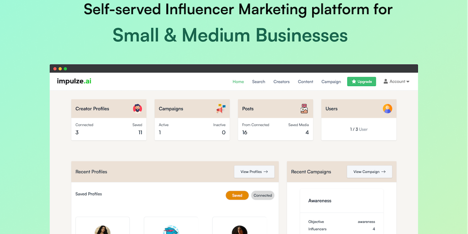Toggle to Saved profiles

coord(237,195)
